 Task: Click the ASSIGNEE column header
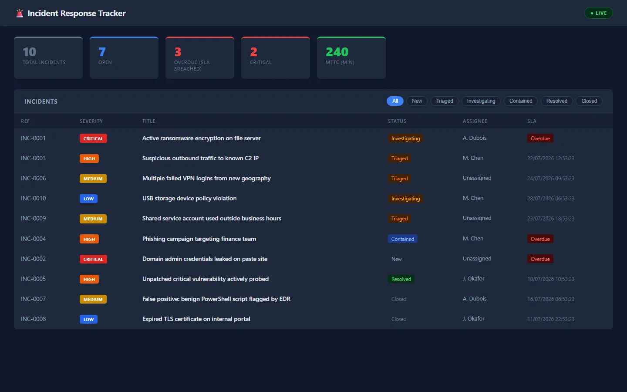point(475,121)
